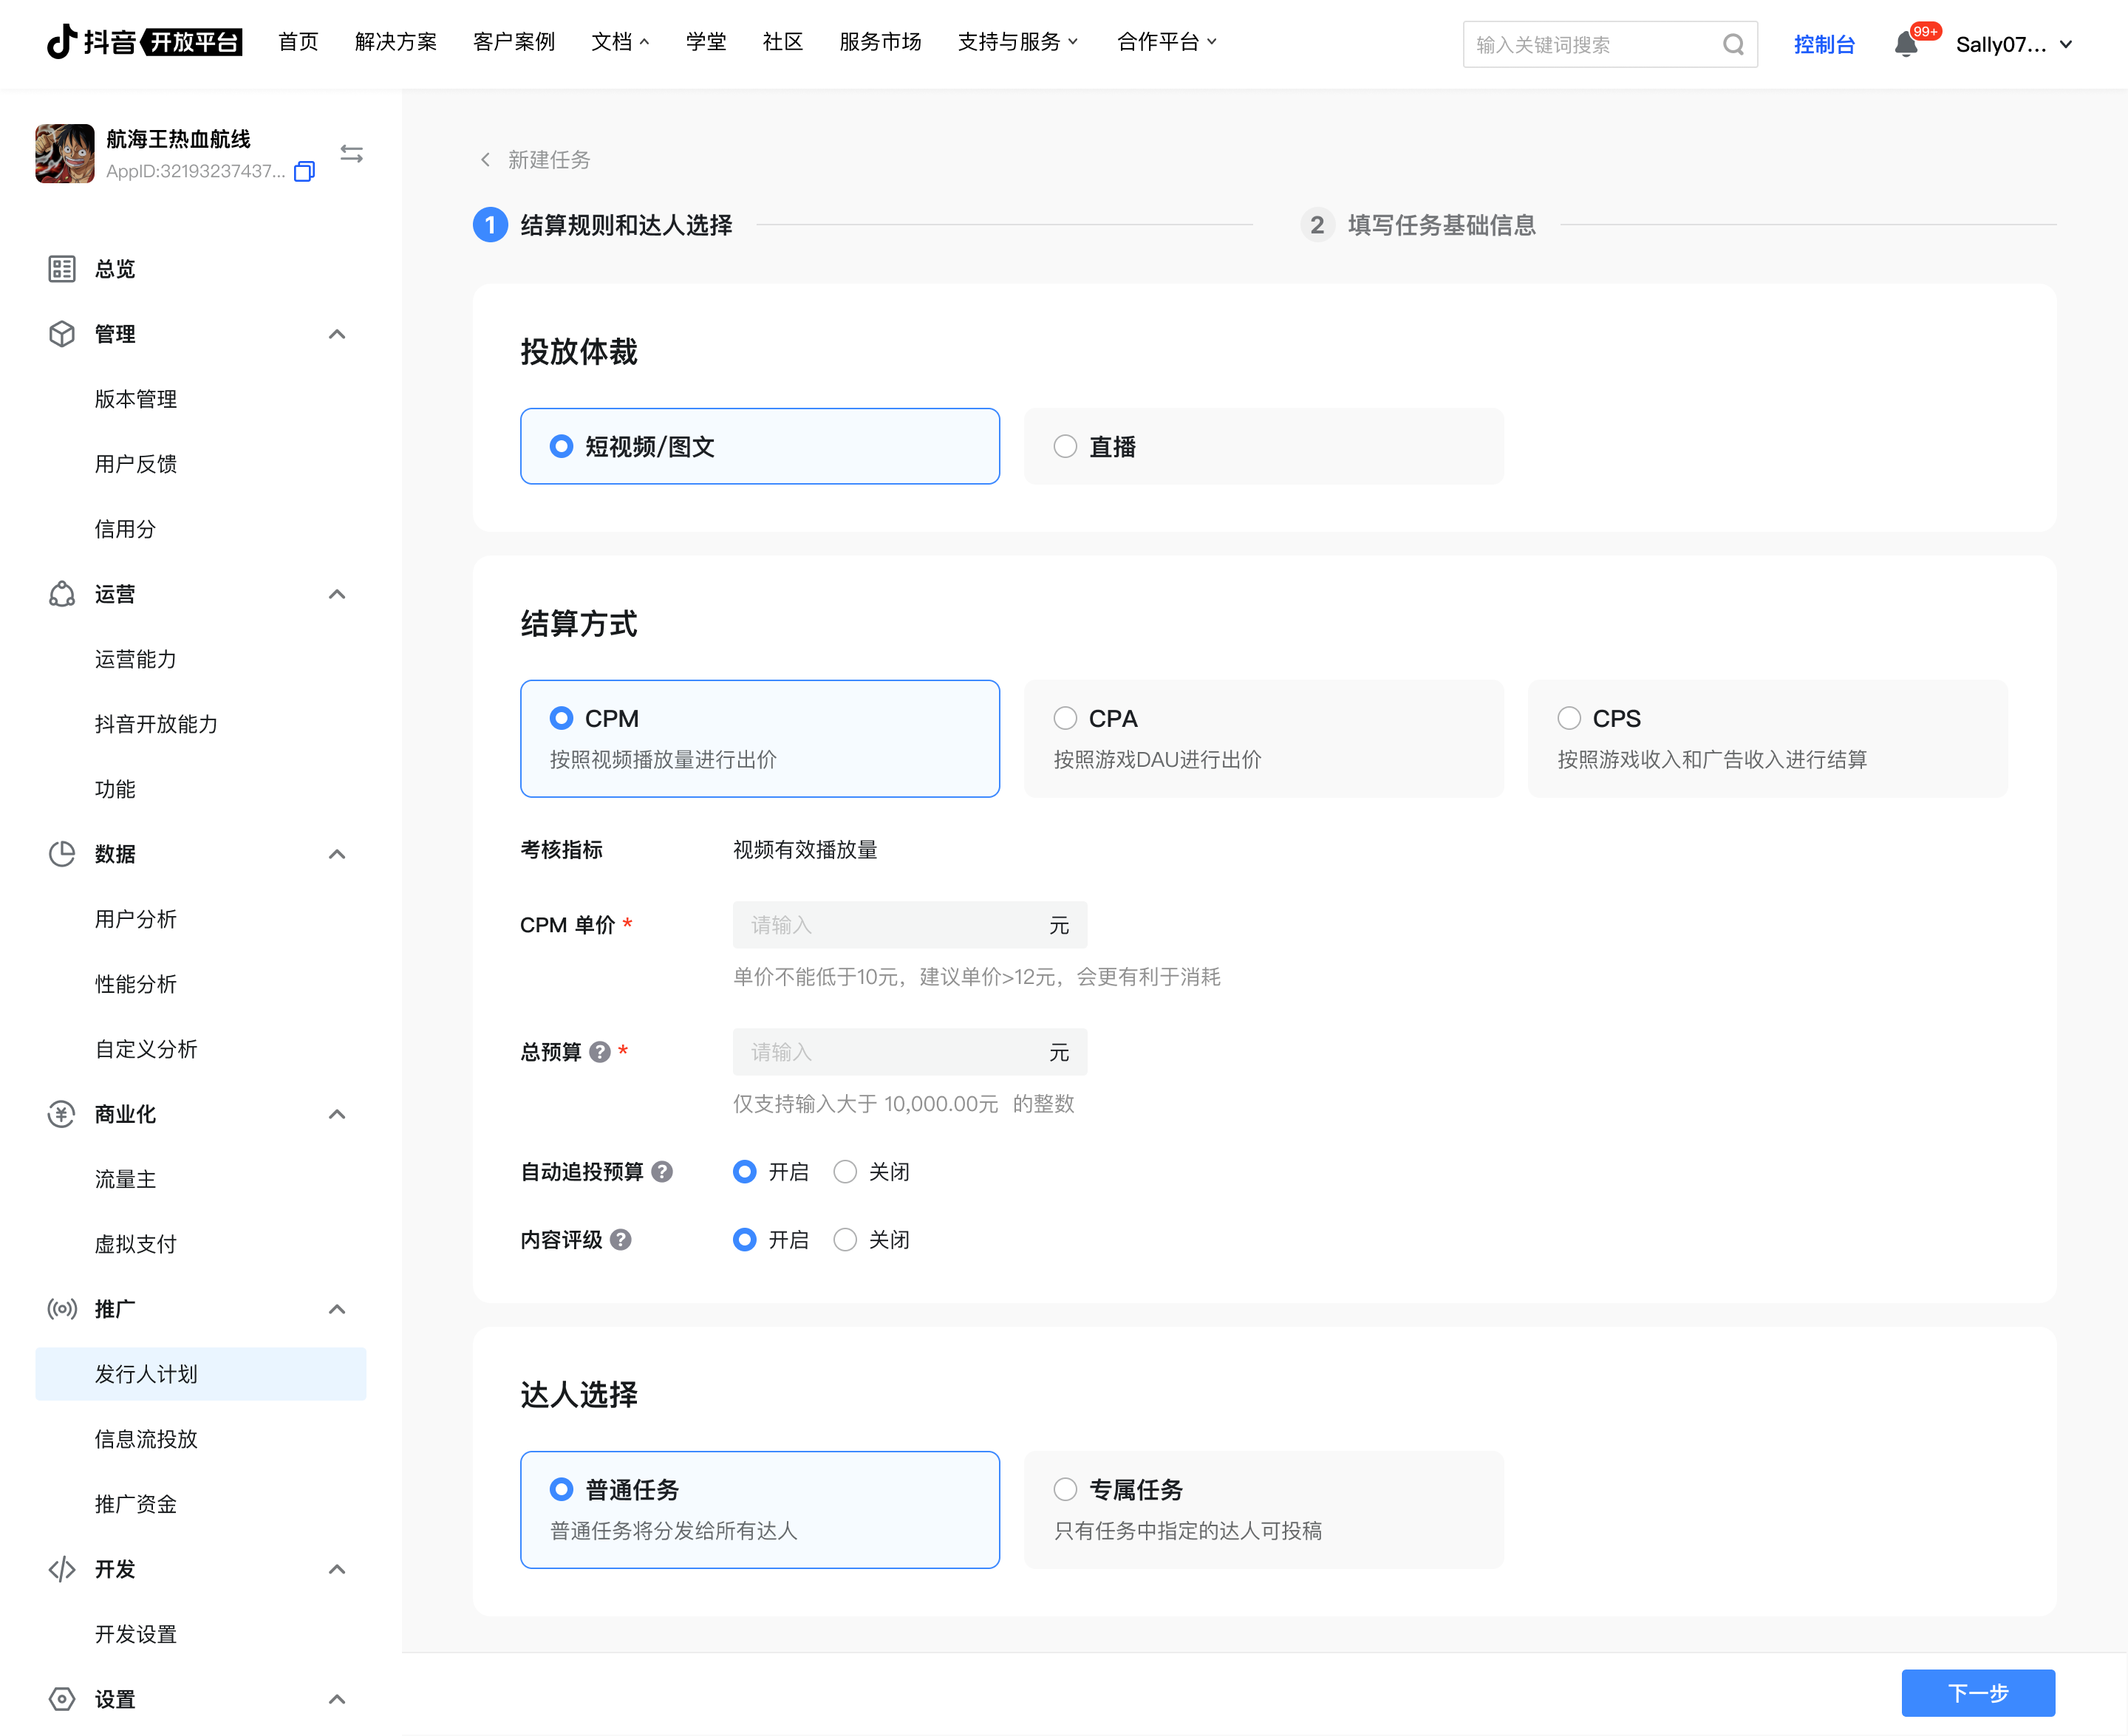This screenshot has width=2128, height=1736.
Task: Focus the keyword search box
Action: click(1609, 44)
